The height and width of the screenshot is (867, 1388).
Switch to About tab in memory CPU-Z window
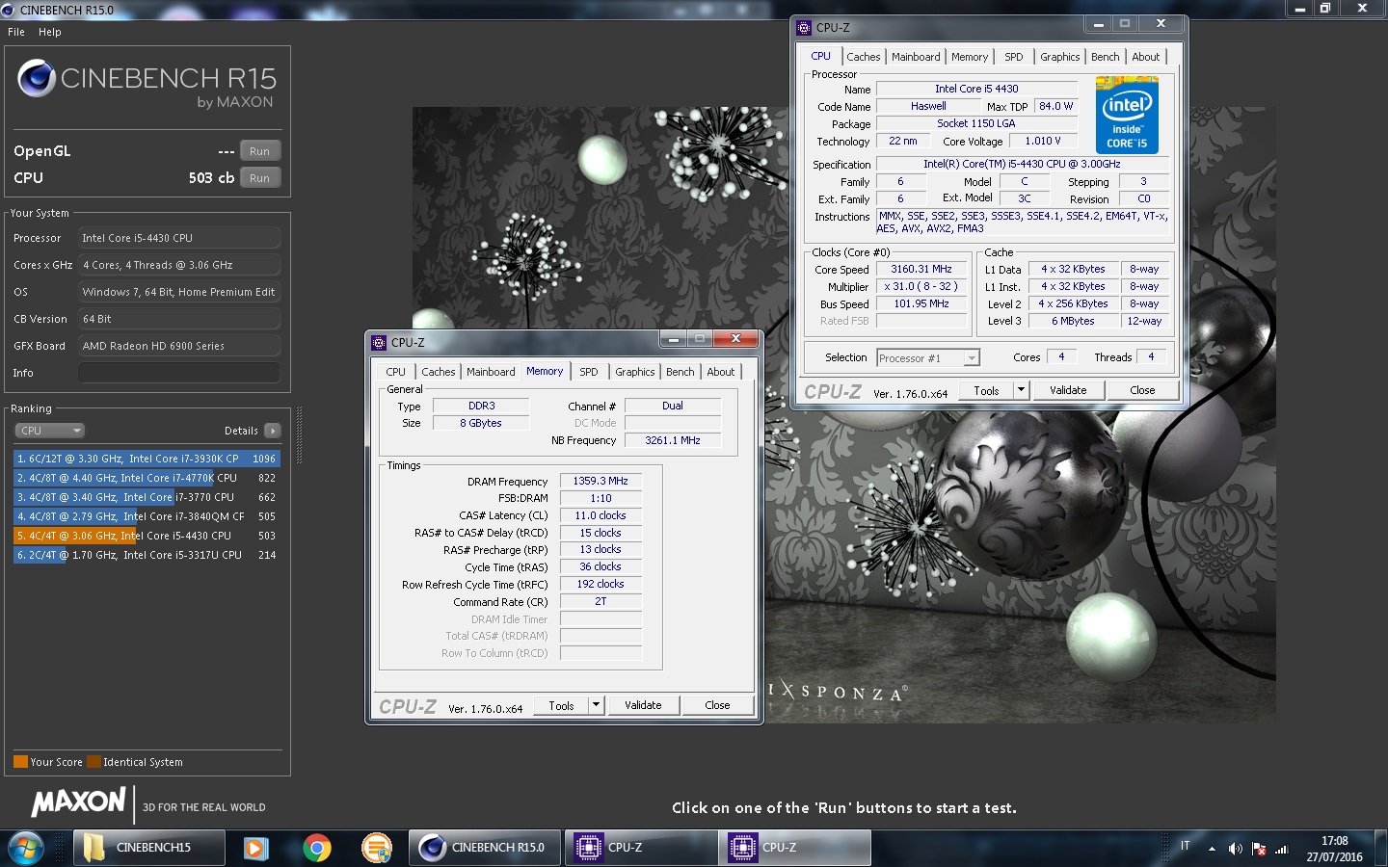click(721, 372)
